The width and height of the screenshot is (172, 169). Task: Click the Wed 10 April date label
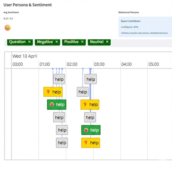[25, 56]
